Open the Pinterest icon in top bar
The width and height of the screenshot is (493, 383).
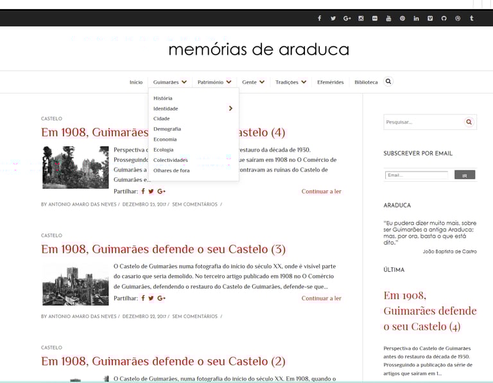point(402,18)
